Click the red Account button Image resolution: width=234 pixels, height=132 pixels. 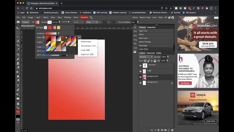coord(84,17)
